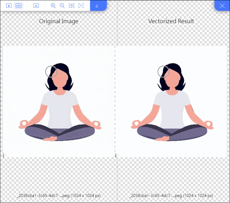Screen dimensions: 230x203
Task: Close the comparison preview window
Action: click(222, 6)
